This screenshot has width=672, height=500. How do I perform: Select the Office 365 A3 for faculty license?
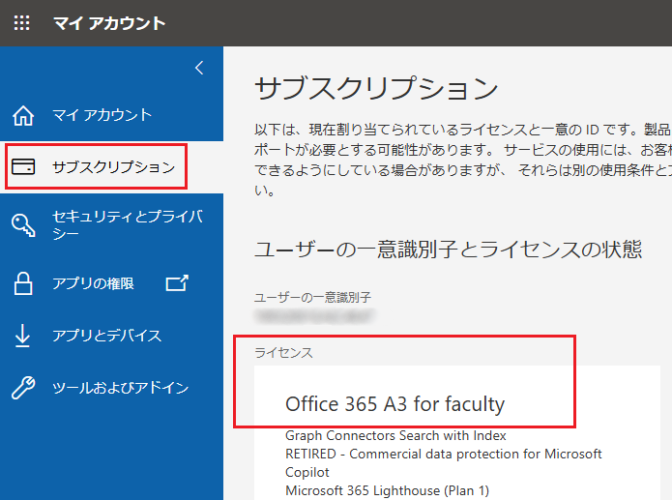point(394,404)
